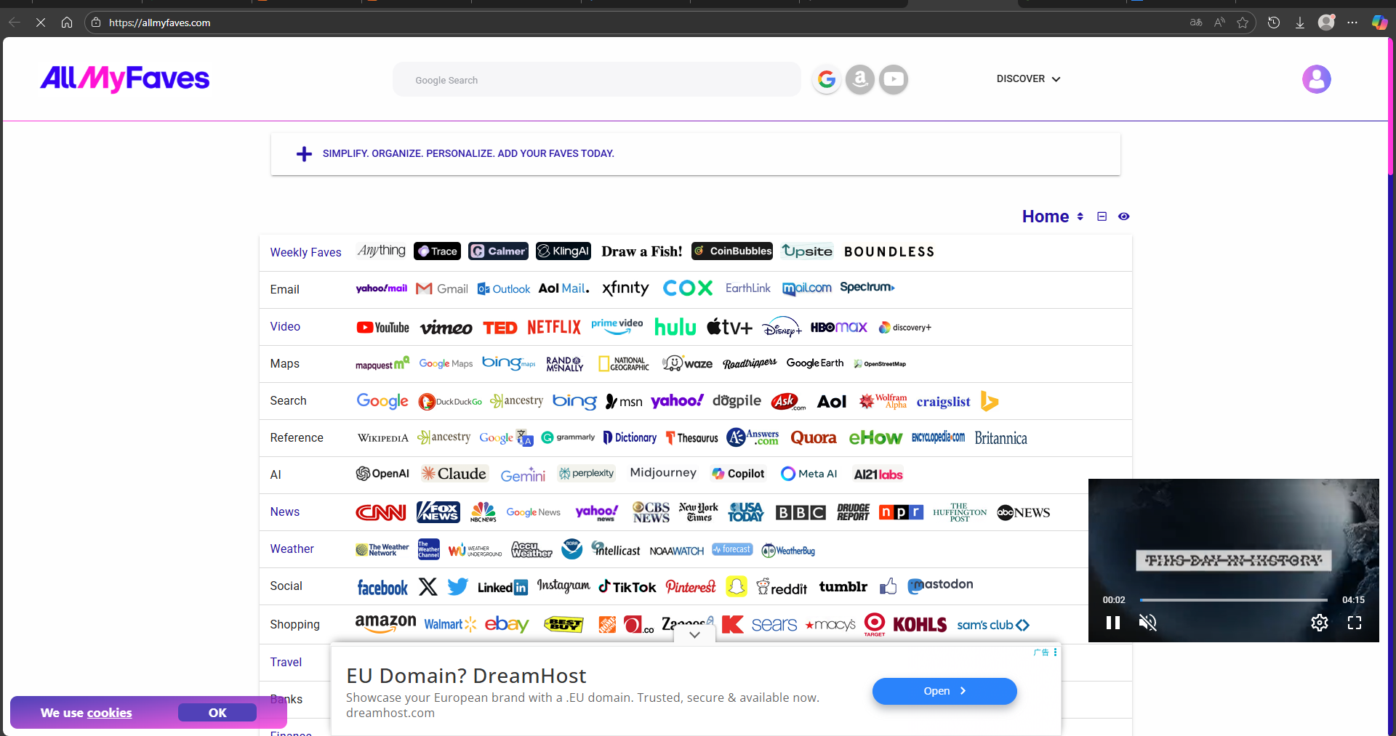Click the plus icon to add faves
The width and height of the screenshot is (1396, 736).
[304, 154]
